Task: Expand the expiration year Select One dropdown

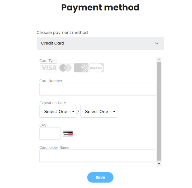Action: coord(99,111)
